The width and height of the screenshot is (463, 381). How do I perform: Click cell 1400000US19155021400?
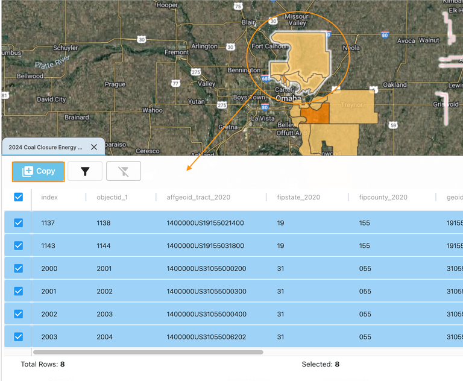pos(205,223)
